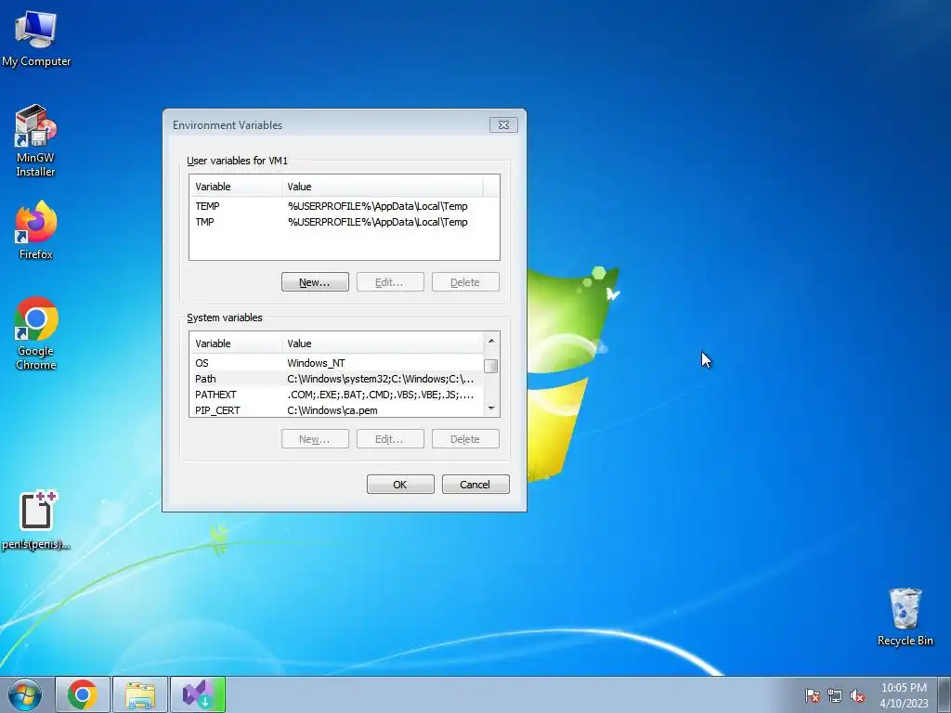This screenshot has width=951, height=713.
Task: Click the C:\Windows\ca.pem value cell
Action: pos(332,410)
